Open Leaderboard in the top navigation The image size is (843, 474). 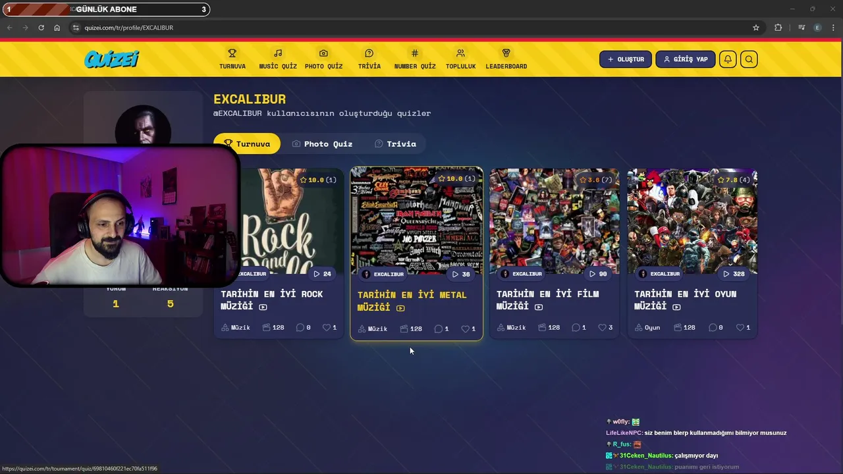pyautogui.click(x=506, y=59)
